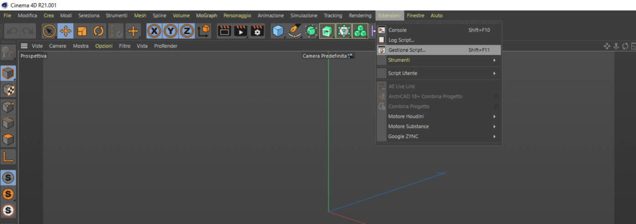The width and height of the screenshot is (636, 224).
Task: Switch to Points mode
Action: coord(9,107)
